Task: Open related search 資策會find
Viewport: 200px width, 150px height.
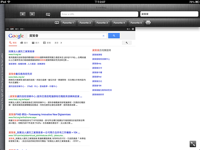Action: pos(97,77)
